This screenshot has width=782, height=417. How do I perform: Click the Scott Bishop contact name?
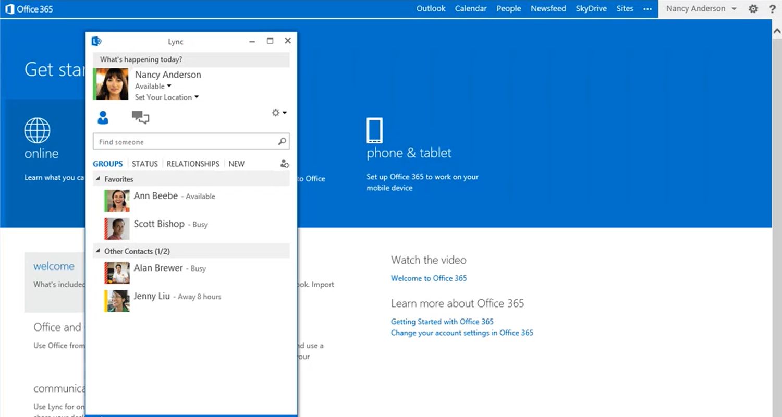159,224
